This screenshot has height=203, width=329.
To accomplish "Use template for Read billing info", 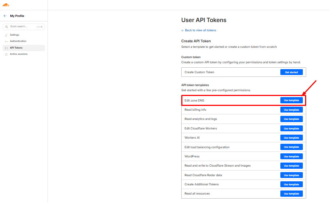I will click(291, 110).
